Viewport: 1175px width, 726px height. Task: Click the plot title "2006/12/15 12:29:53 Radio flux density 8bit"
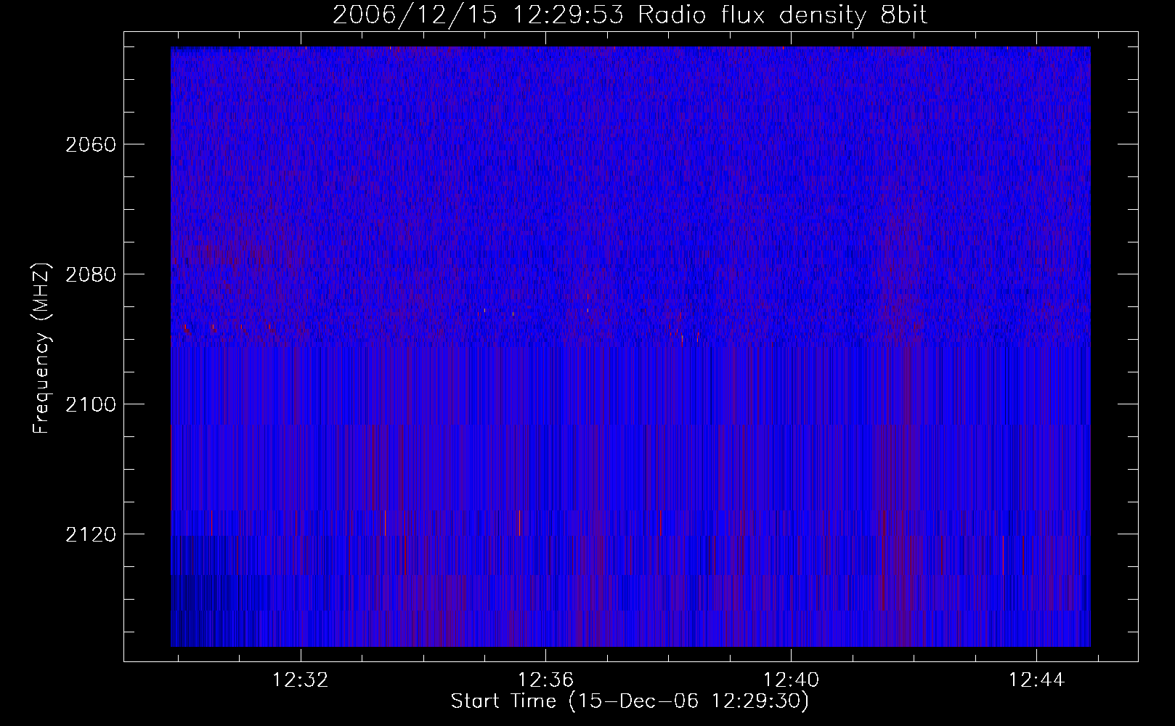click(630, 15)
